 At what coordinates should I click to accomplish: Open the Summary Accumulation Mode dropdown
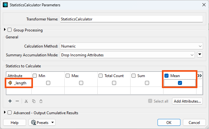(x=127, y=55)
